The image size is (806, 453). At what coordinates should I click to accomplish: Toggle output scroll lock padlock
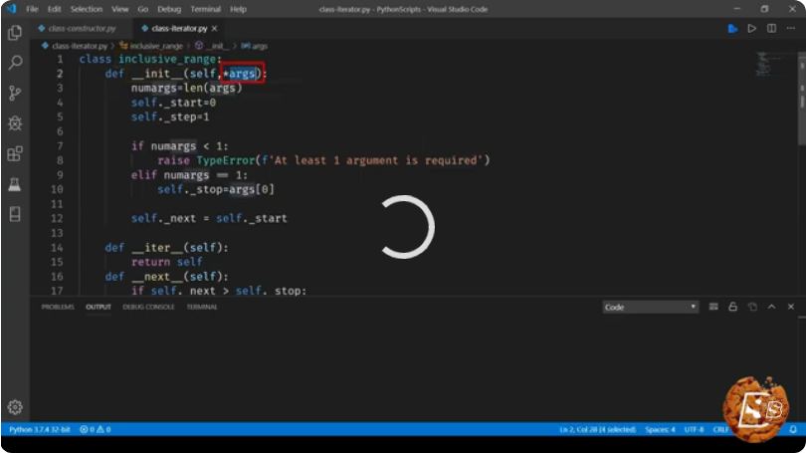click(733, 307)
